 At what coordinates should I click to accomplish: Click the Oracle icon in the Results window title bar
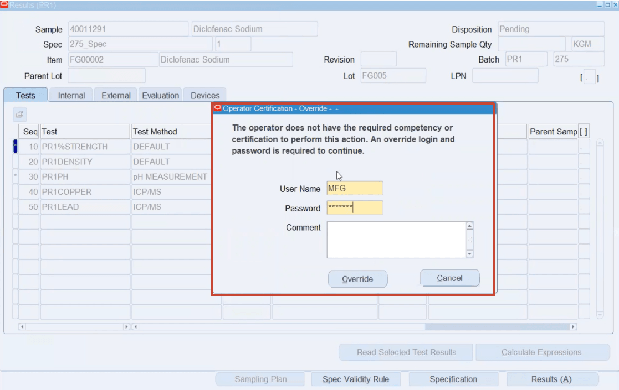click(x=4, y=4)
